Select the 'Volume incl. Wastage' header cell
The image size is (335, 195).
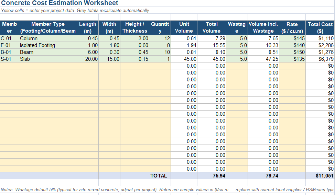(x=263, y=27)
